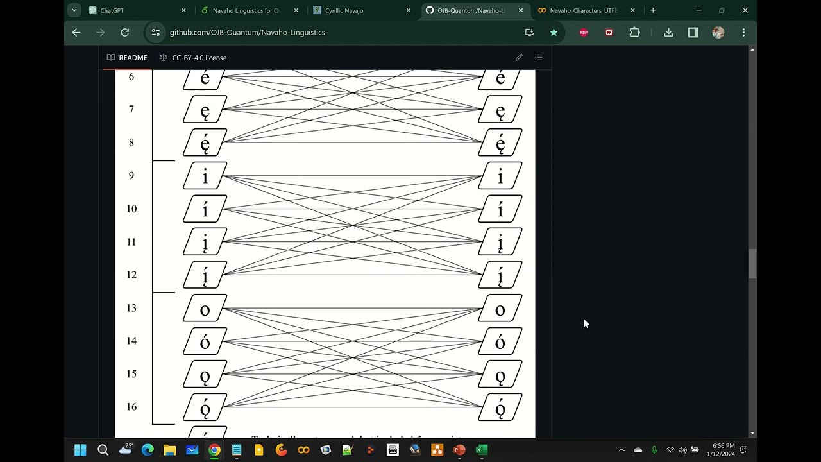The width and height of the screenshot is (821, 462).
Task: Open the Colab infinity icon on taskbar
Action: coord(303,450)
